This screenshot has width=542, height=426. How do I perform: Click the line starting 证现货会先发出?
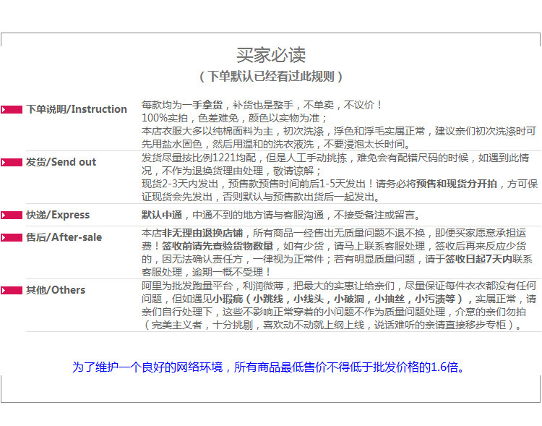tap(262, 197)
